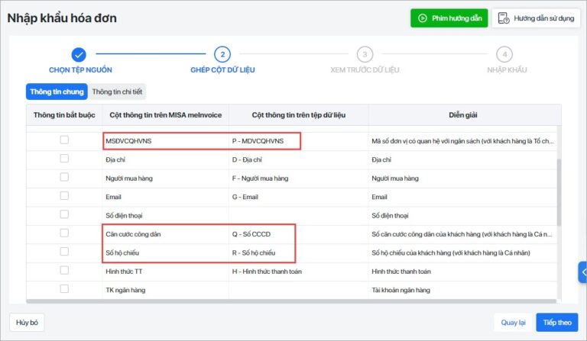This screenshot has height=341, width=587.
Task: Open dropdown showing Q - Số CCCD
Action: (298, 234)
